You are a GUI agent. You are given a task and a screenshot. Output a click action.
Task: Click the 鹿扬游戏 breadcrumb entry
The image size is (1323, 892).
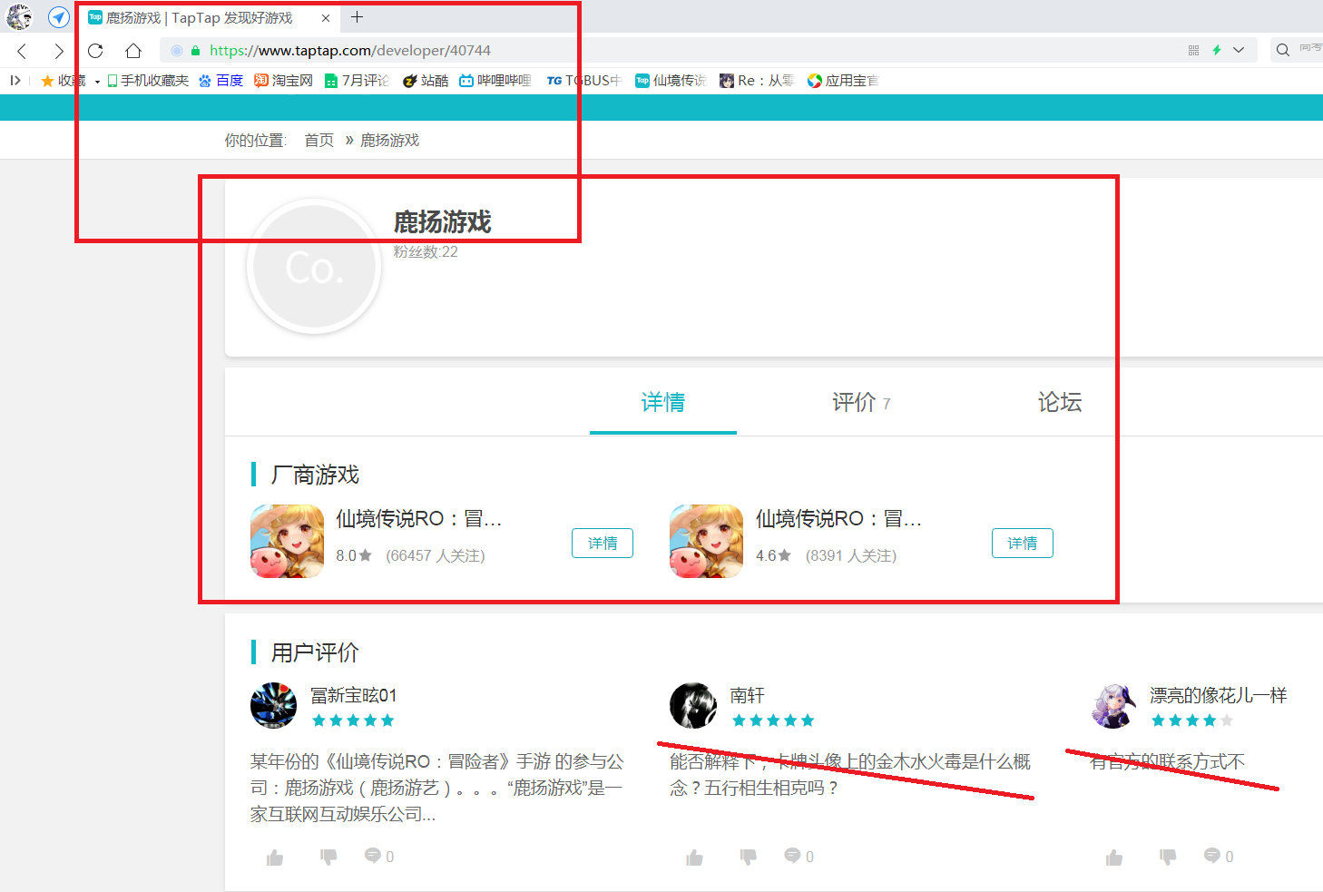(x=389, y=140)
